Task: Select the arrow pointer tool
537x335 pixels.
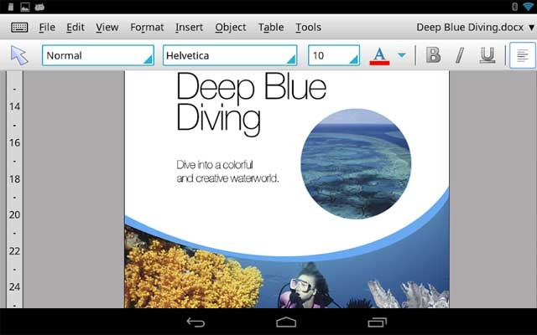Action: click(19, 56)
